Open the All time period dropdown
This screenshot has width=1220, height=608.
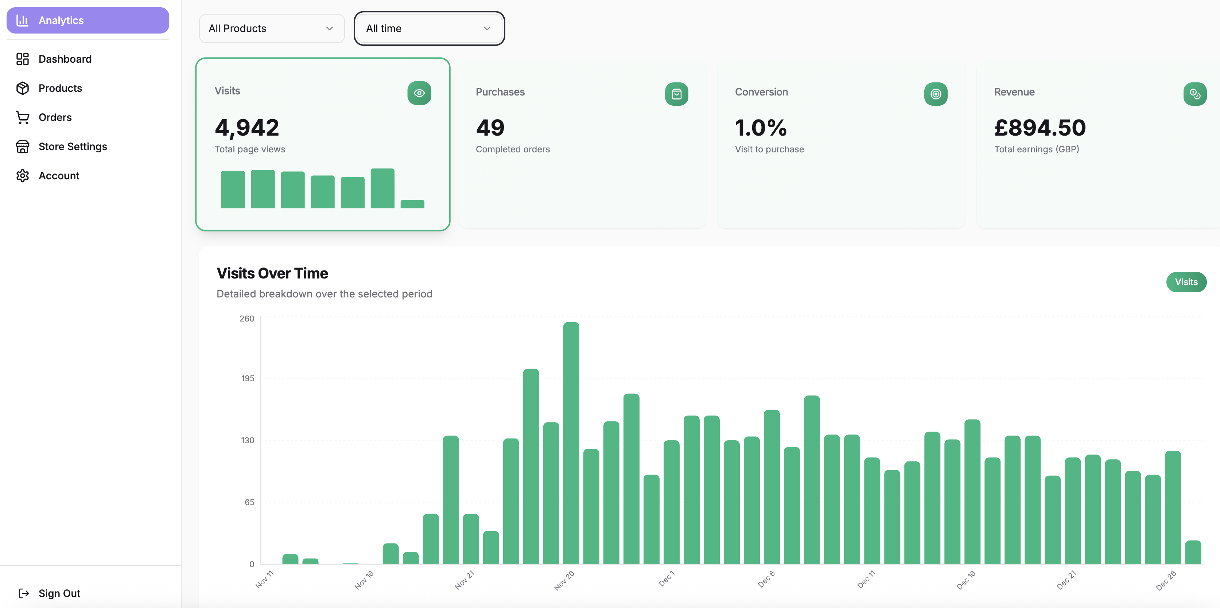click(429, 28)
